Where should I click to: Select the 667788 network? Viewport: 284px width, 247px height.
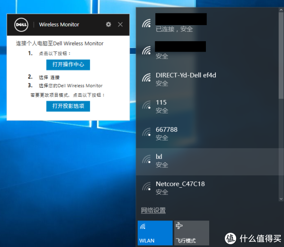tap(207, 134)
